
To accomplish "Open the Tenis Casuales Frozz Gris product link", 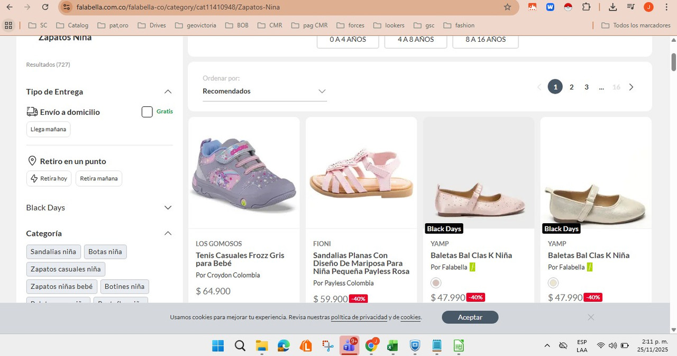I will (240, 259).
